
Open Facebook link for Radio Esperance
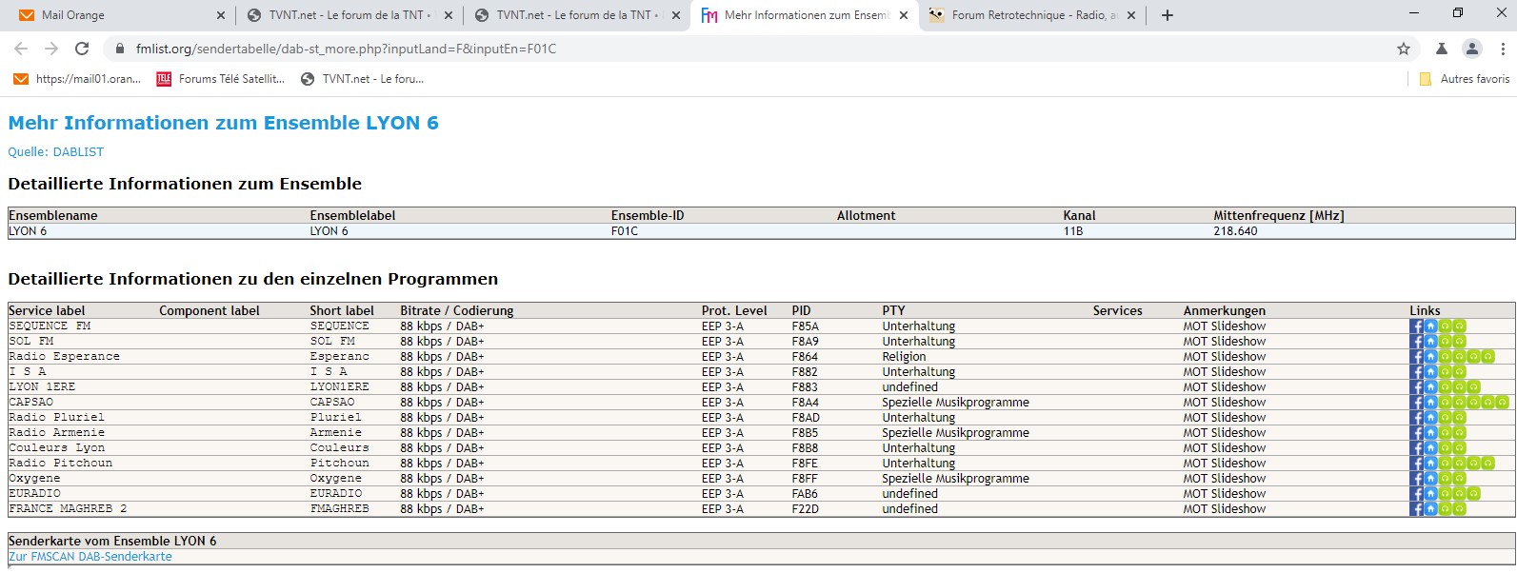coord(1416,357)
